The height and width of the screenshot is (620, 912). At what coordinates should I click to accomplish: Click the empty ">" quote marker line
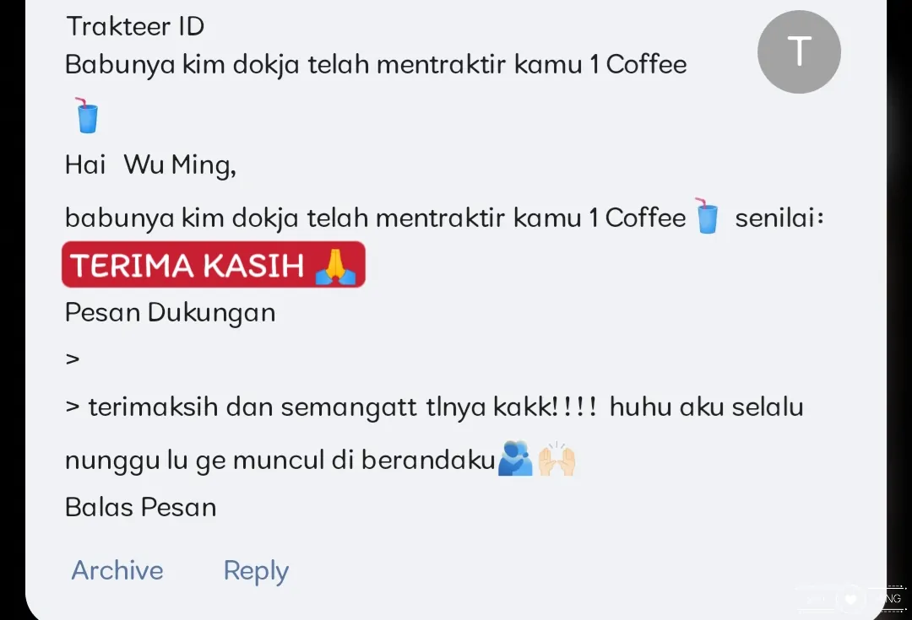click(x=73, y=359)
